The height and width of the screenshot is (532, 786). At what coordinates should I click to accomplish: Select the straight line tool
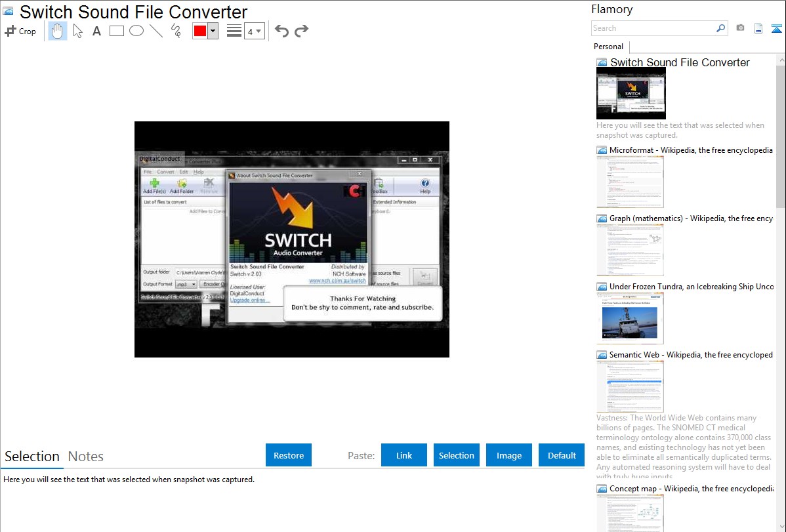(x=156, y=31)
